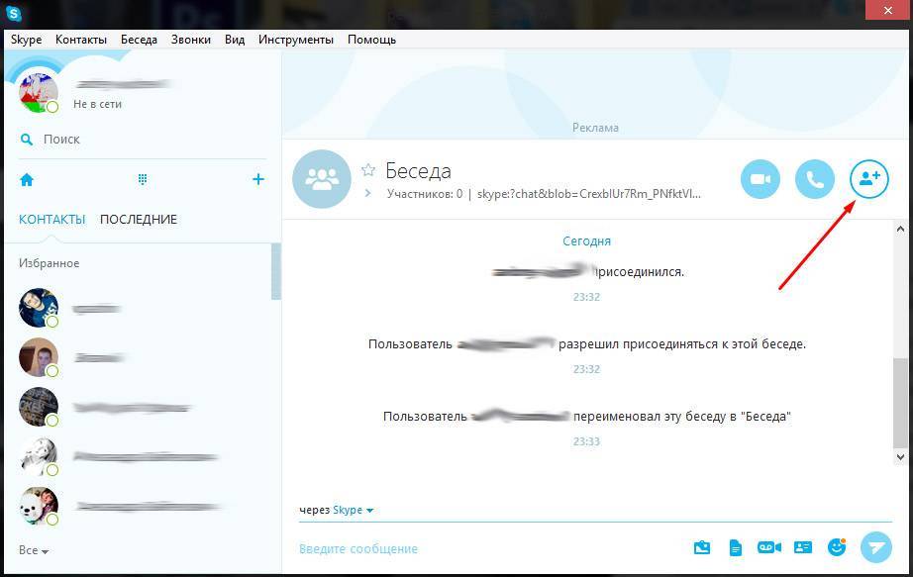The height and width of the screenshot is (577, 913).
Task: Open the 'Все' contact filter dropdown
Action: (x=34, y=550)
